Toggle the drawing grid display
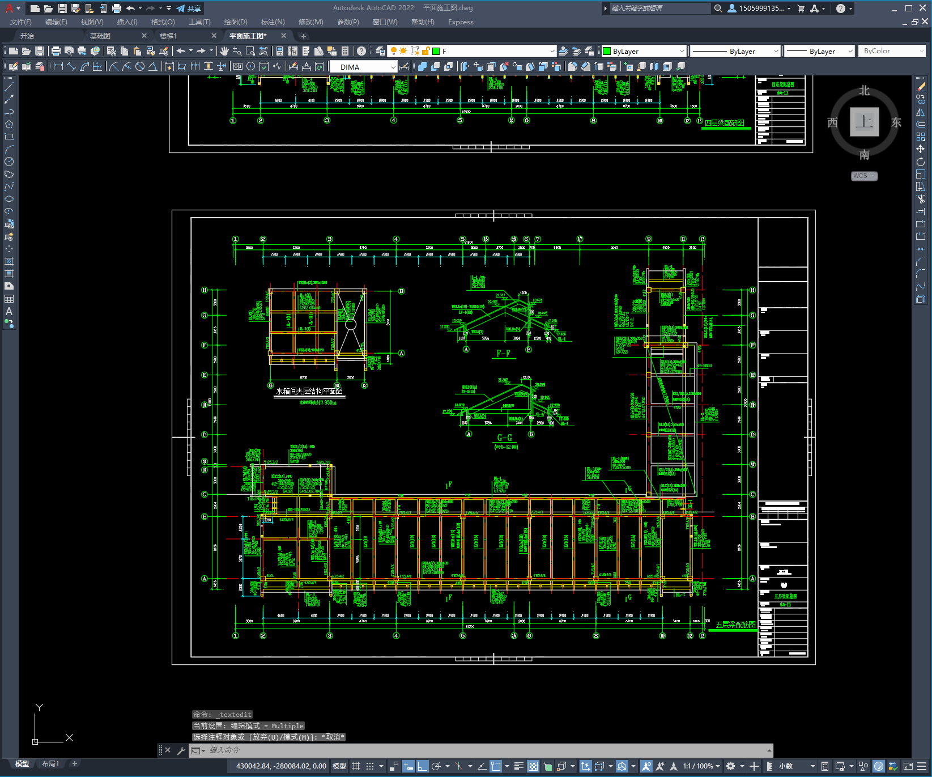 356,766
